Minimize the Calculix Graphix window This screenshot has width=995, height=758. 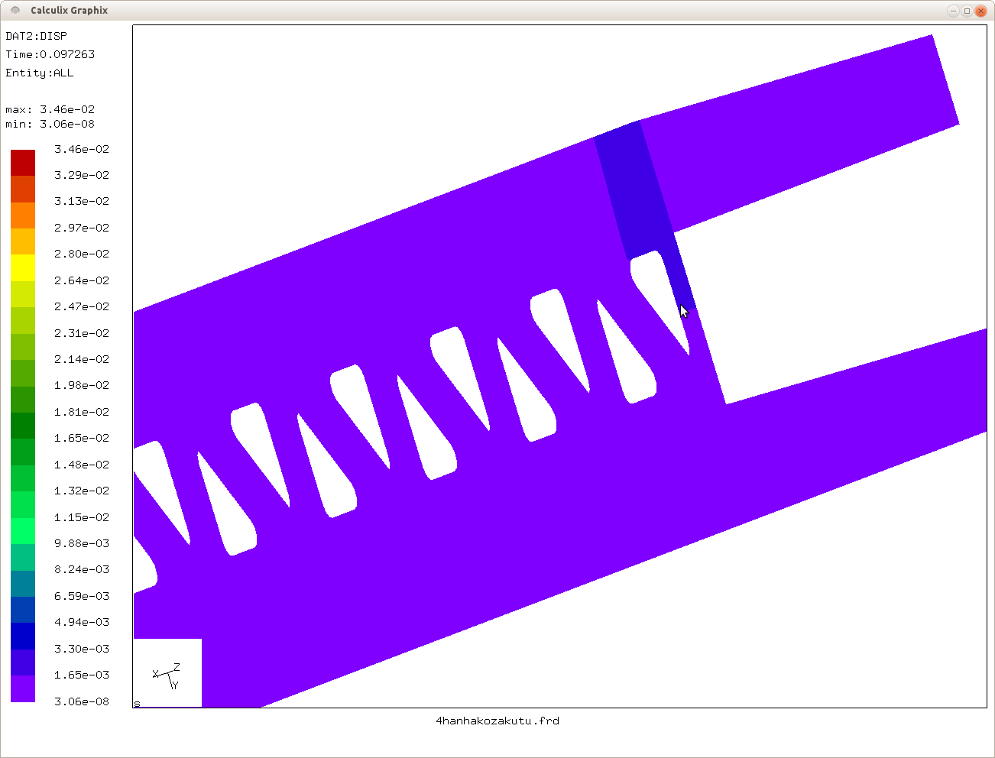pyautogui.click(x=953, y=11)
